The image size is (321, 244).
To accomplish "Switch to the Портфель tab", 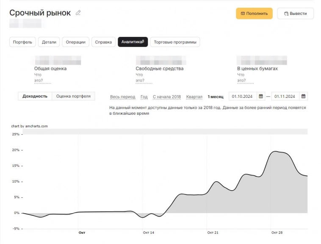I will 22,42.
